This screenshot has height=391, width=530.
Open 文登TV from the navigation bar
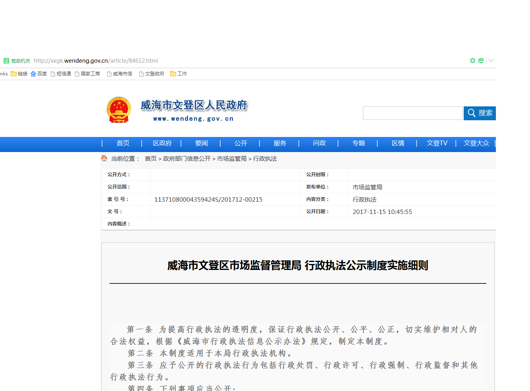(437, 143)
